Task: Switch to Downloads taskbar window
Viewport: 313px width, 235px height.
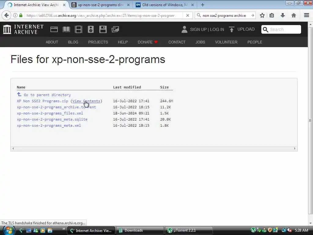Action: (x=140, y=230)
